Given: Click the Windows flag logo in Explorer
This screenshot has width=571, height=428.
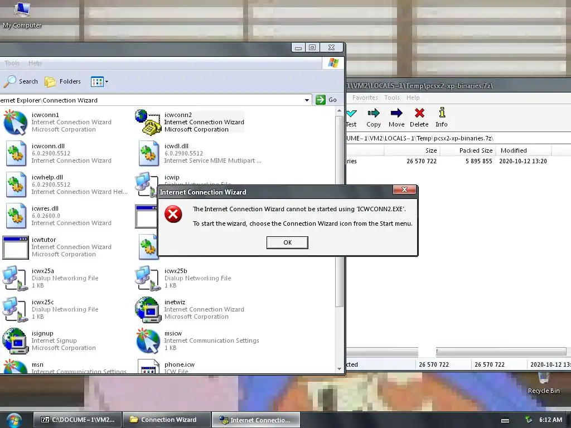Looking at the screenshot, I should point(333,63).
